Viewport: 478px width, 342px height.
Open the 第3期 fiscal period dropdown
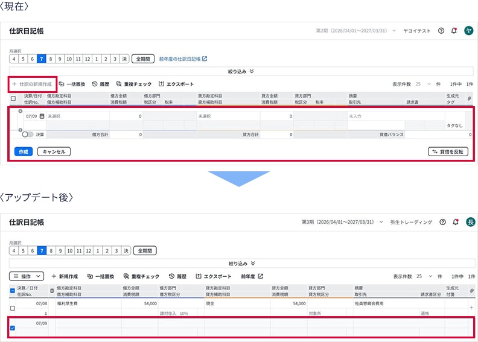click(x=342, y=222)
